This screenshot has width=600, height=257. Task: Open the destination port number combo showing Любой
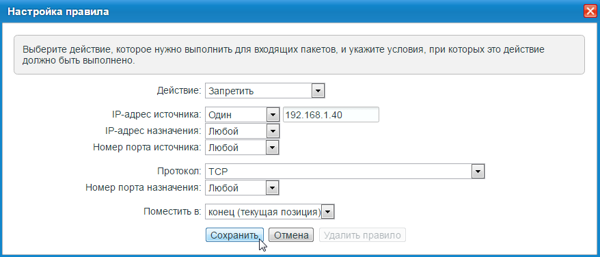(242, 188)
